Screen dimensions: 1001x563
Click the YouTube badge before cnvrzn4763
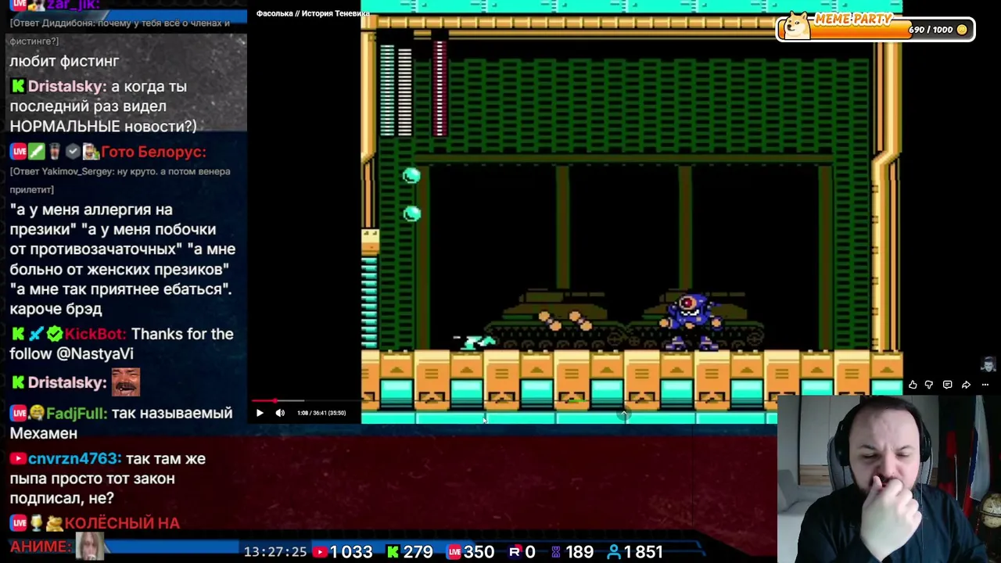(17, 459)
